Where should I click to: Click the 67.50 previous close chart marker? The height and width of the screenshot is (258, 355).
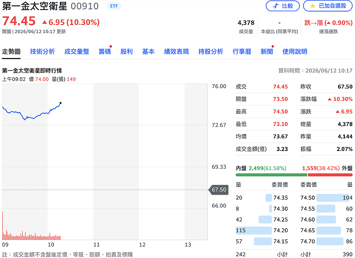(219, 190)
